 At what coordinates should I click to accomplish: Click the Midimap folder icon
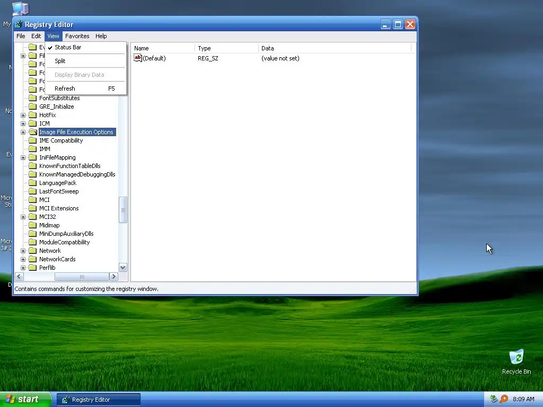pyautogui.click(x=32, y=225)
